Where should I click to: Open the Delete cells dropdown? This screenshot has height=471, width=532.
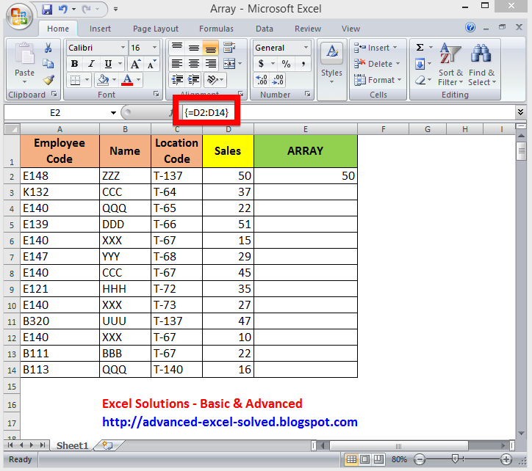(377, 64)
